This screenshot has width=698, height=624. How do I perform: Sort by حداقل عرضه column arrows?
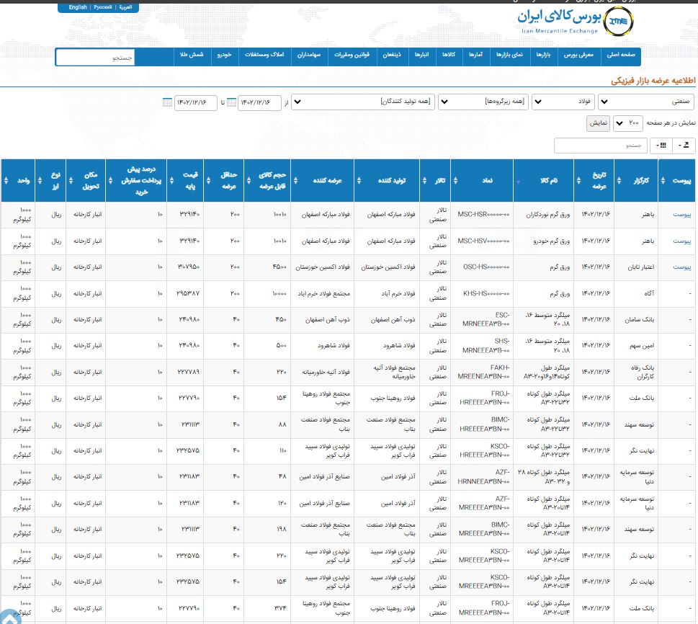coord(208,180)
